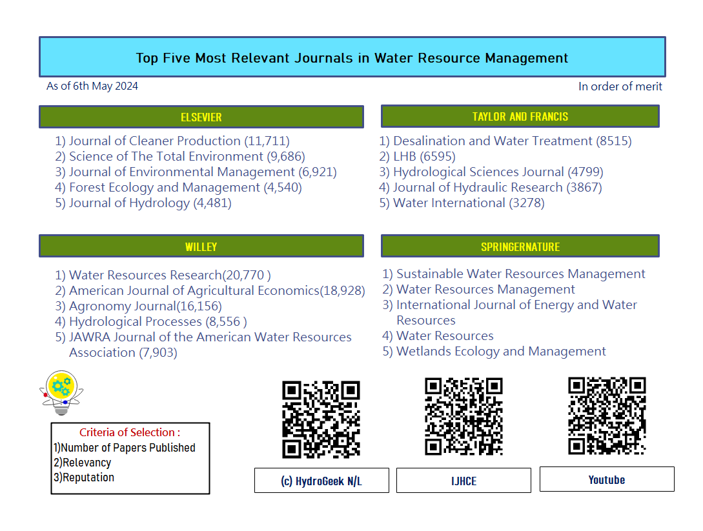Image resolution: width=703 pixels, height=531 pixels.
Task: Click 'Criteria of Selection :' heading
Action: pos(130,432)
